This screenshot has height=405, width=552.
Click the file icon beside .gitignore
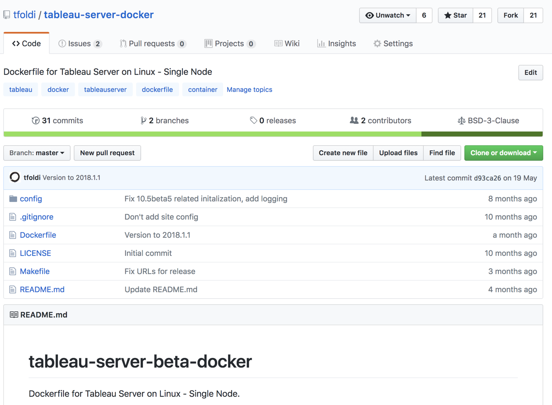[12, 217]
